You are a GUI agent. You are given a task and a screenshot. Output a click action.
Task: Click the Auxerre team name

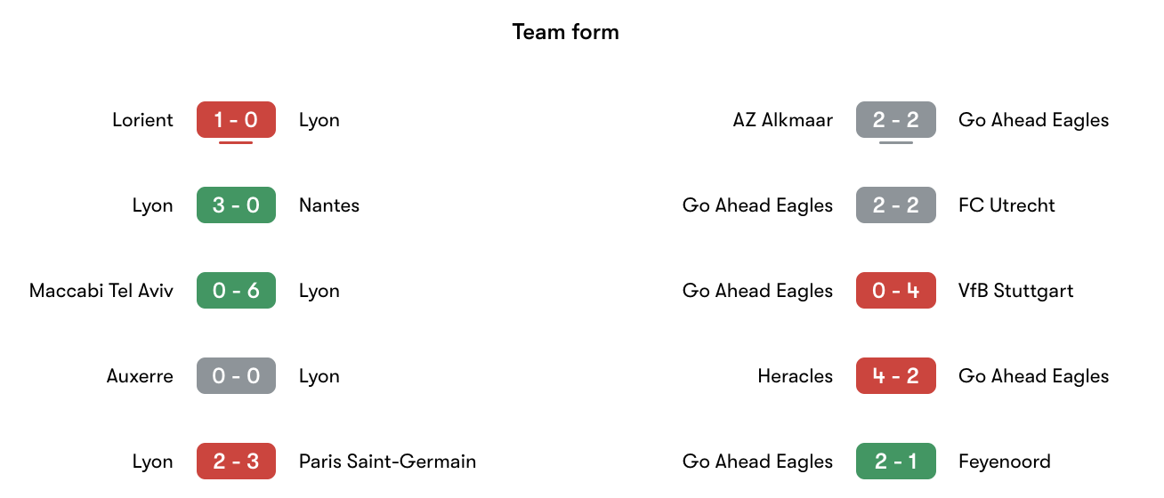point(140,376)
